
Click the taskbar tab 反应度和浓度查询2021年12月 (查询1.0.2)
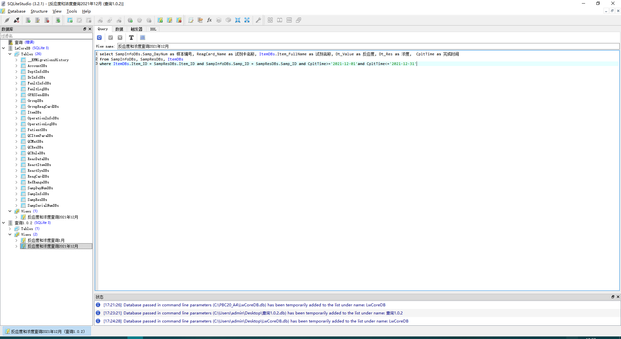pyautogui.click(x=47, y=332)
